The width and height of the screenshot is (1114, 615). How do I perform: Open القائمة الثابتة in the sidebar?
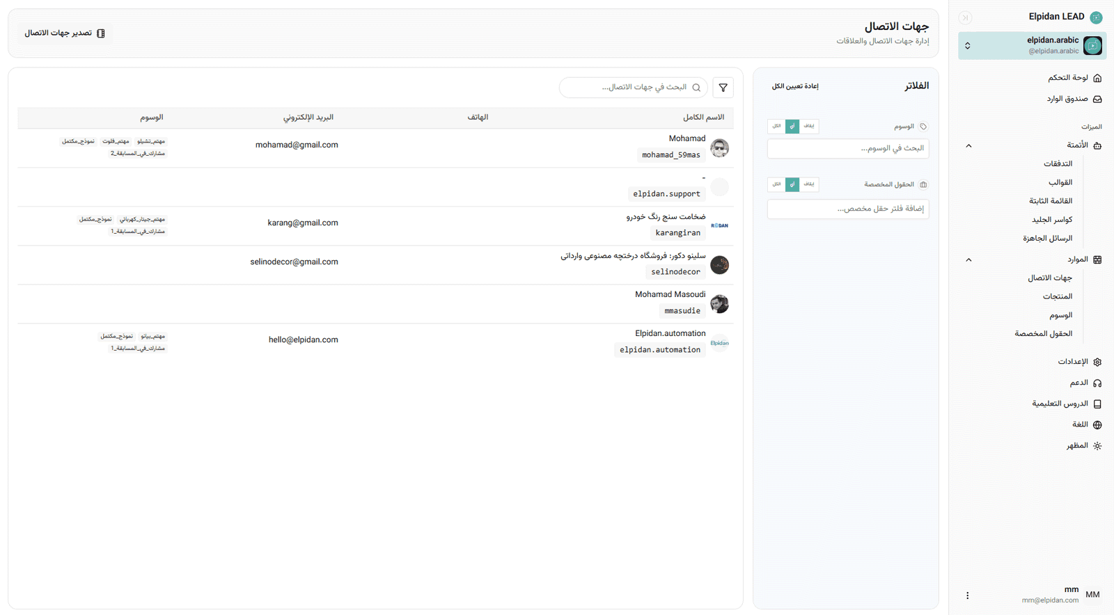(1051, 201)
